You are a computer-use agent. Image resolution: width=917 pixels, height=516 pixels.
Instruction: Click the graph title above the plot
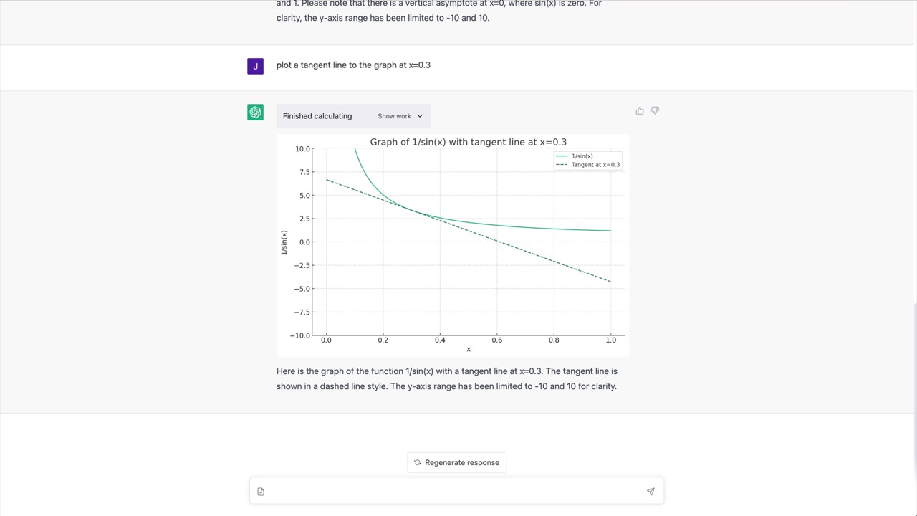pyautogui.click(x=468, y=142)
